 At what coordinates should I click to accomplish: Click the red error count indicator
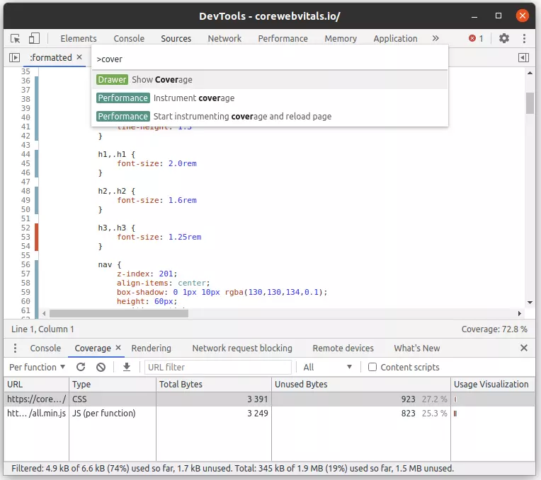[476, 38]
